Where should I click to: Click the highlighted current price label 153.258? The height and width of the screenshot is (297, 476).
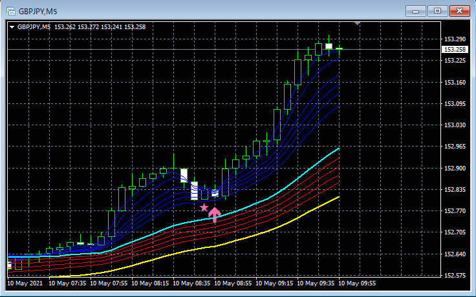455,50
